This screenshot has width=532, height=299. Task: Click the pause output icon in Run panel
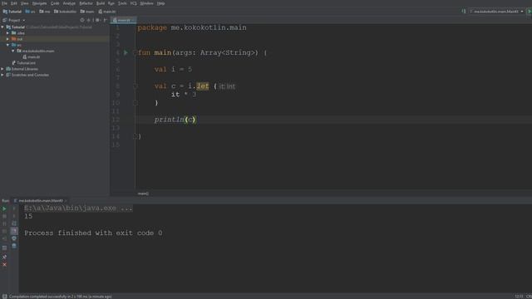(x=4, y=223)
